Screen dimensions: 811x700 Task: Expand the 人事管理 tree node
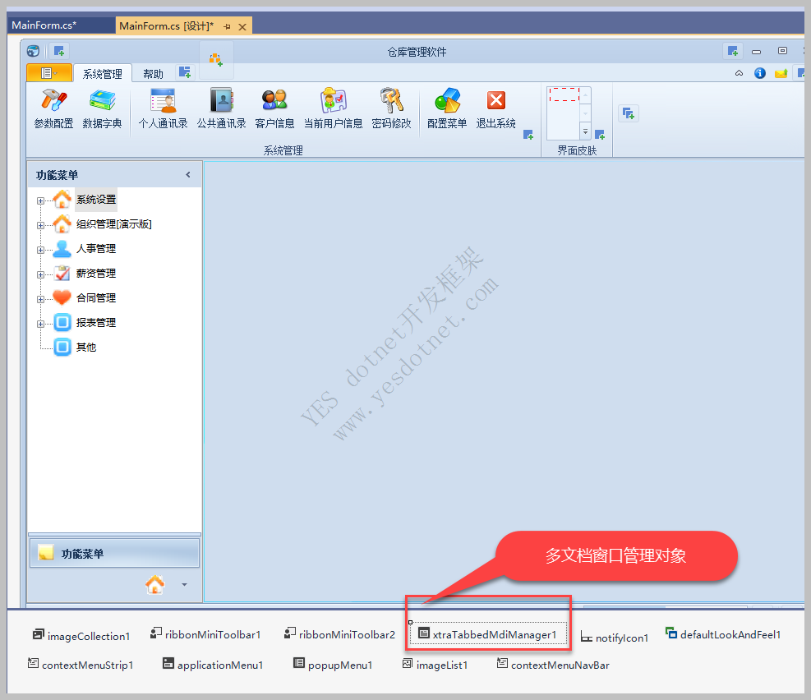(40, 251)
